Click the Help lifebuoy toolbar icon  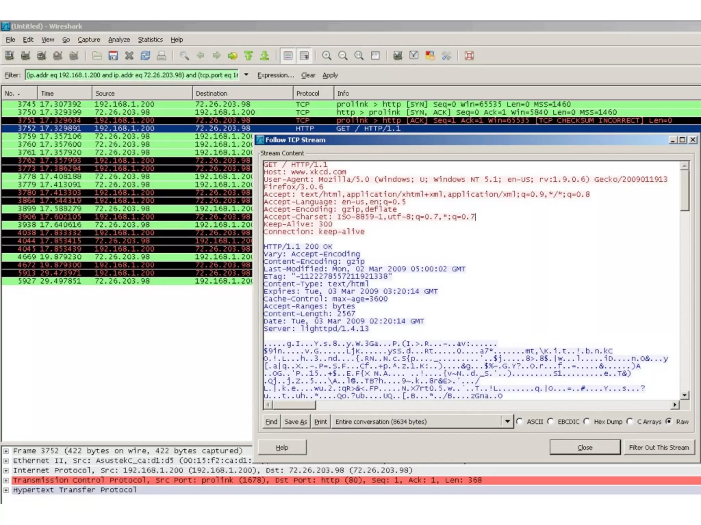(x=469, y=56)
